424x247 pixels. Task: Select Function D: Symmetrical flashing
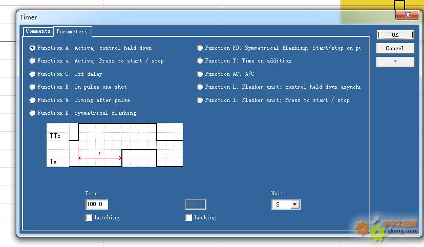click(33, 113)
